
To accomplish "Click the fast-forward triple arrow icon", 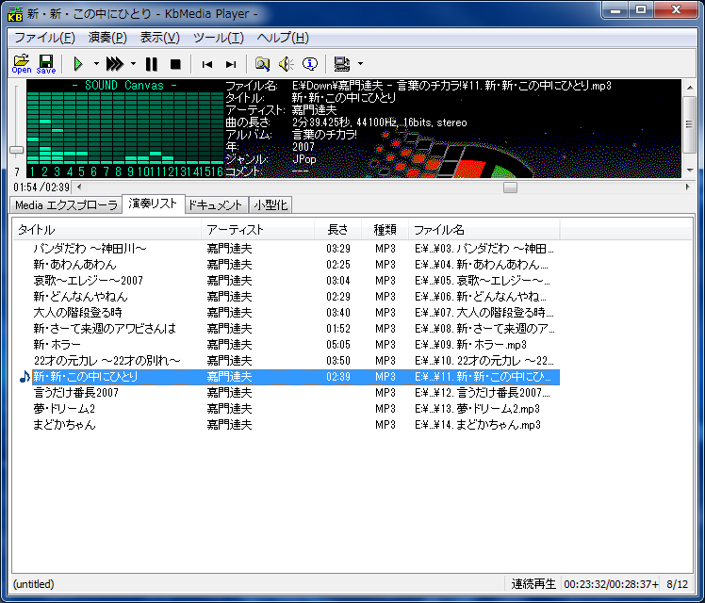I will click(115, 64).
